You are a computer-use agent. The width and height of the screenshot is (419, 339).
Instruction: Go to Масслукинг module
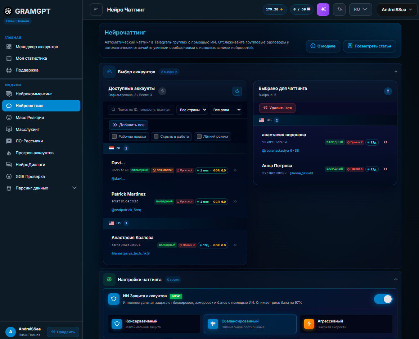click(x=41, y=129)
